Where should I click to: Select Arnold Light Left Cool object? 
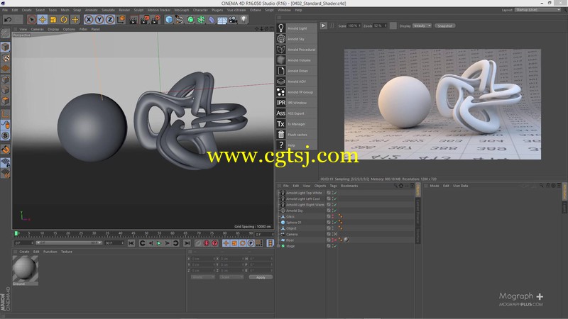(x=303, y=199)
